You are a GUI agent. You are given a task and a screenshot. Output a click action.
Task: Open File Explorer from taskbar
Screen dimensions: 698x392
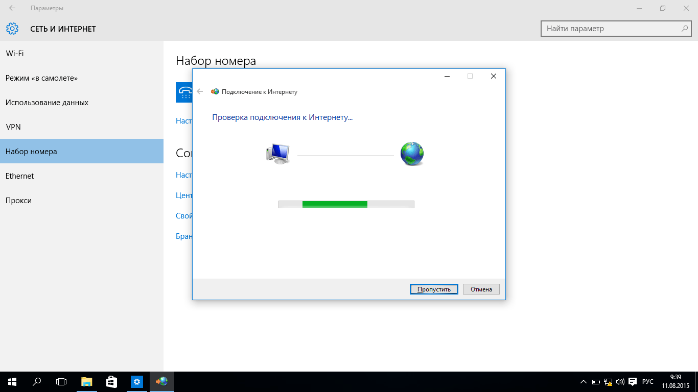click(x=87, y=382)
